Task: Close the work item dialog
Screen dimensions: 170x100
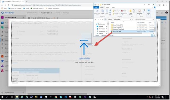Action: point(159,20)
